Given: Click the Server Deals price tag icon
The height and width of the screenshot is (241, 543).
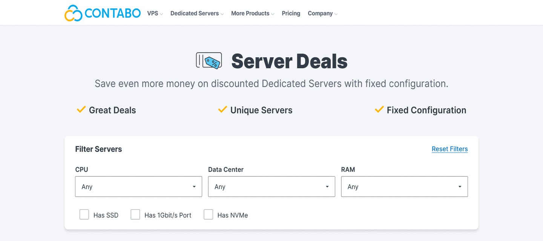Looking at the screenshot, I should pos(209,61).
